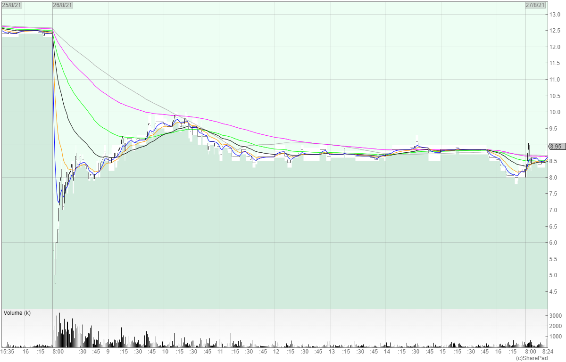Click the 8.95 current price tag
This screenshot has height=362, width=566.
557,146
